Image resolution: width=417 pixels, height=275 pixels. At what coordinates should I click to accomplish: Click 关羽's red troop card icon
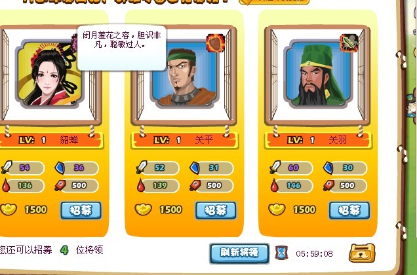tap(329, 185)
